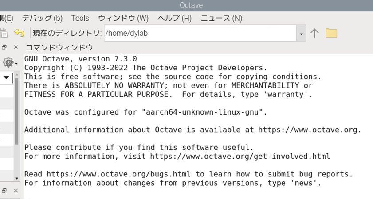
Task: Open the Tools menu
Action: (80, 18)
